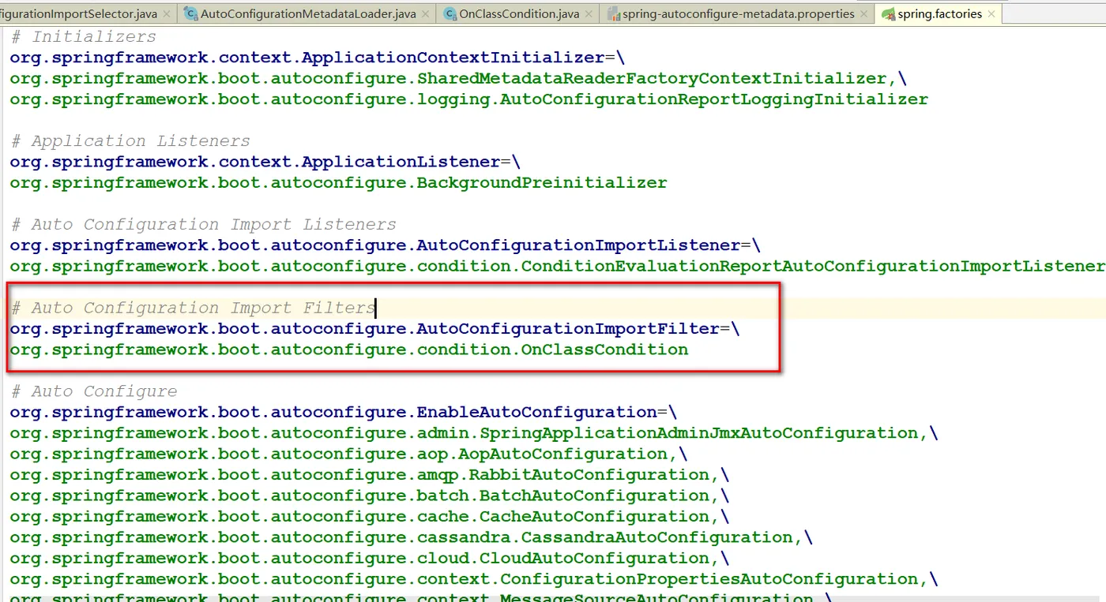The height and width of the screenshot is (602, 1106).
Task: Click the '# Application Listeners' comment
Action: click(x=130, y=141)
